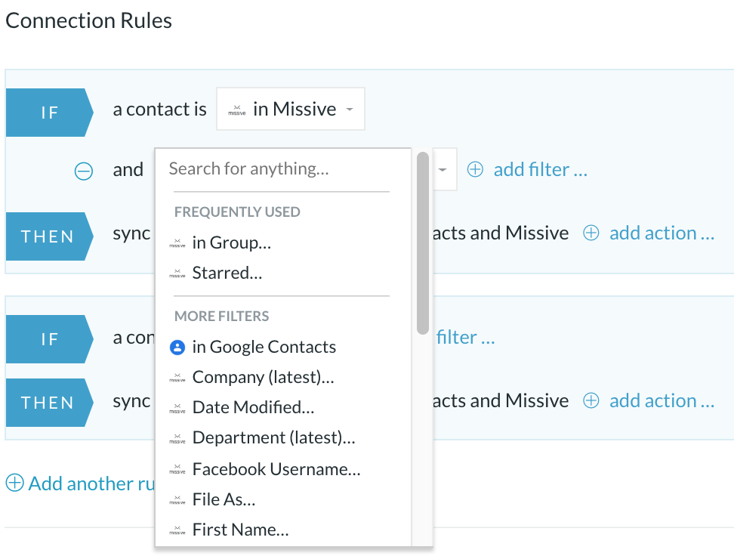Select 'in Group...' filter option
The image size is (734, 556).
(x=231, y=242)
